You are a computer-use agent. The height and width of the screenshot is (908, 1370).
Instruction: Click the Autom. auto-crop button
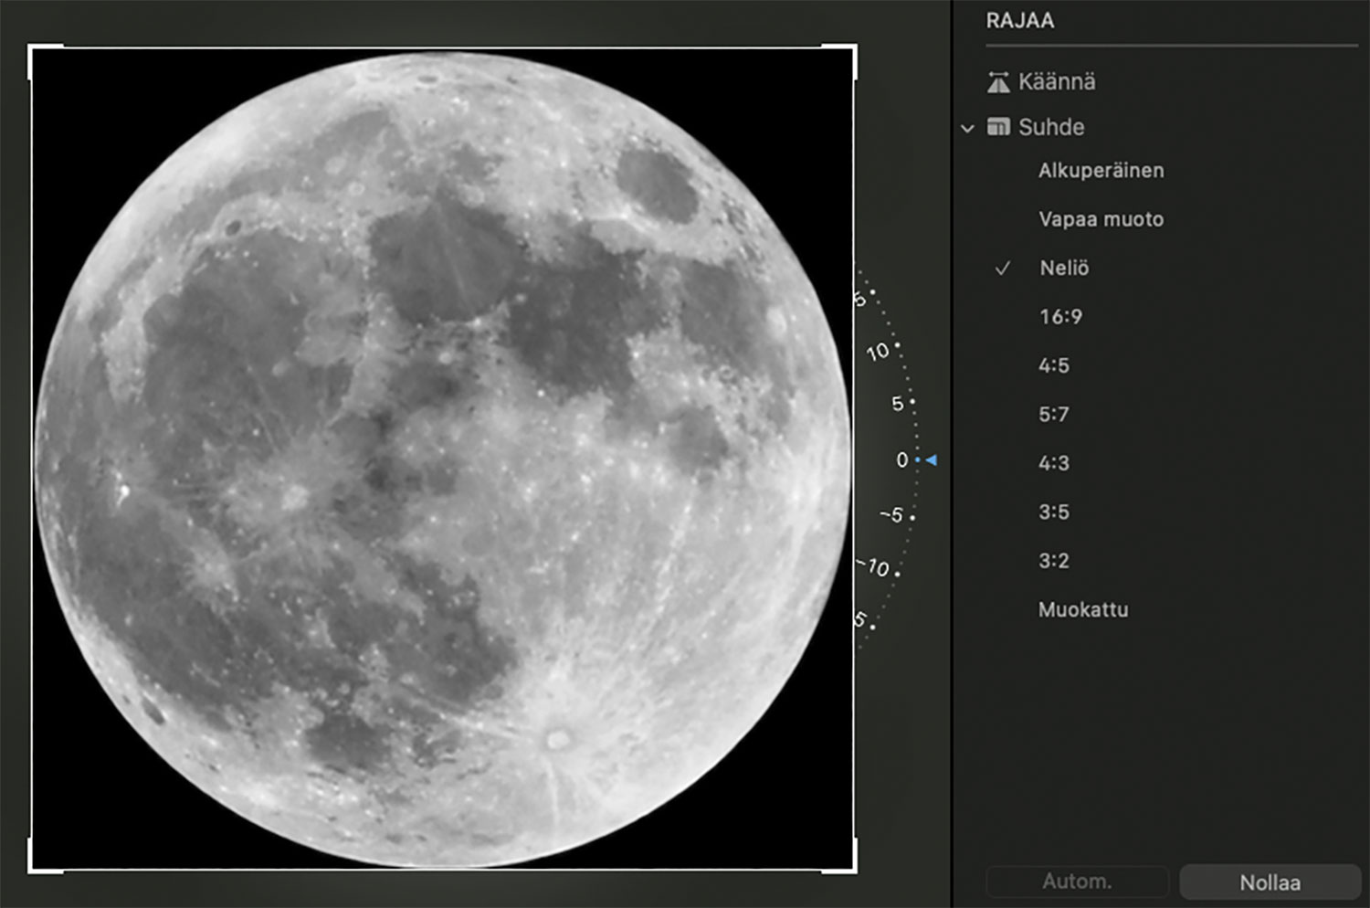pos(1077,882)
